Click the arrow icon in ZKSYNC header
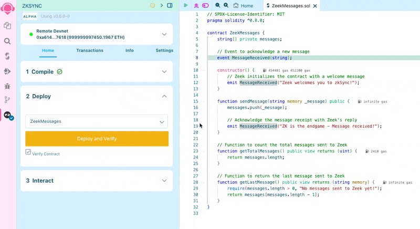Screen dimensions: 420x229 (x=162, y=5)
